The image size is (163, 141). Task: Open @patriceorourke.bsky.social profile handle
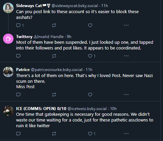tap(57, 70)
